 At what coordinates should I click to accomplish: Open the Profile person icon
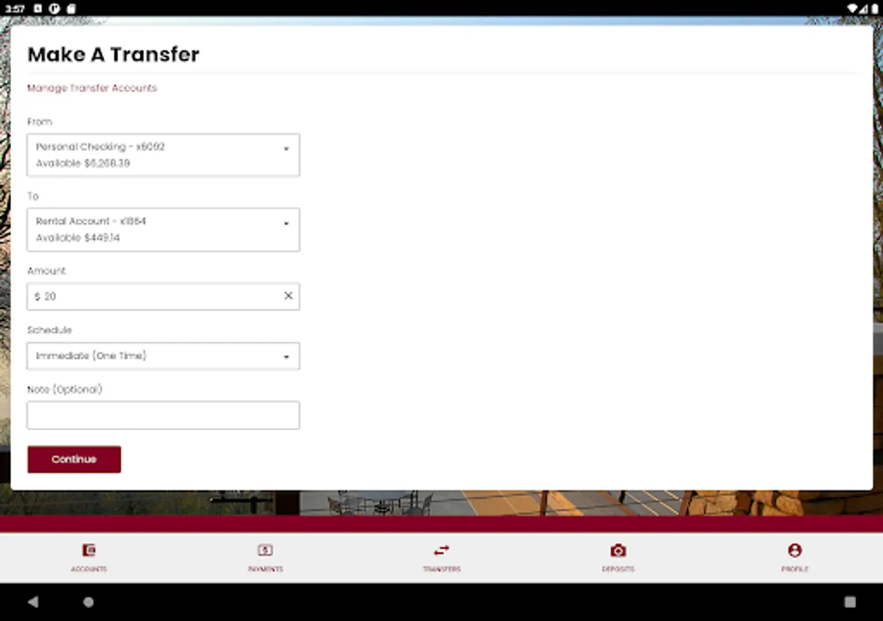tap(795, 550)
